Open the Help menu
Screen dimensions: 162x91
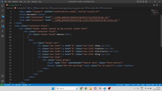point(40,2)
